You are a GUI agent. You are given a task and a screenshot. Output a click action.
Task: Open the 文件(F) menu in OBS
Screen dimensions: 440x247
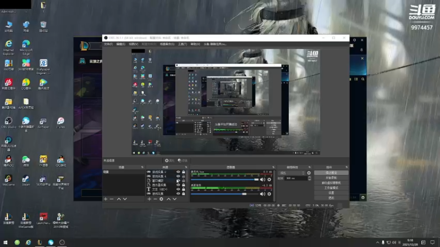[108, 44]
